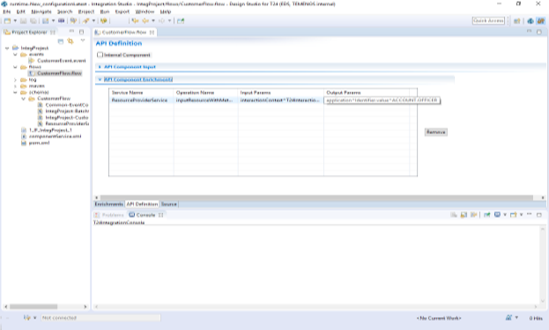Viewport: 549px width, 330px height.
Task: Click the editor horizontal scrollbar
Action: pyautogui.click(x=316, y=197)
